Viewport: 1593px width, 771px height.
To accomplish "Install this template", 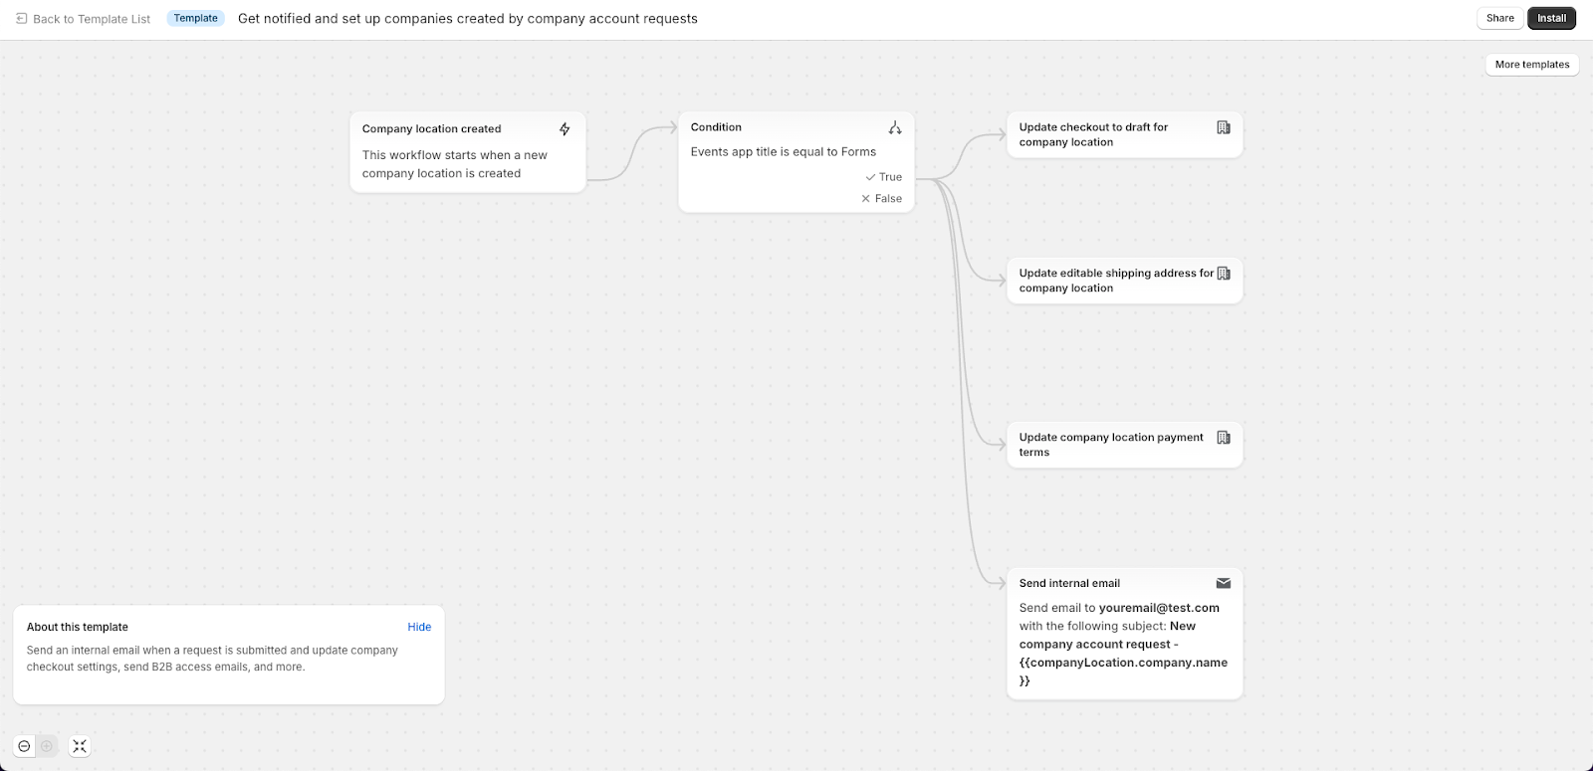I will click(x=1551, y=18).
